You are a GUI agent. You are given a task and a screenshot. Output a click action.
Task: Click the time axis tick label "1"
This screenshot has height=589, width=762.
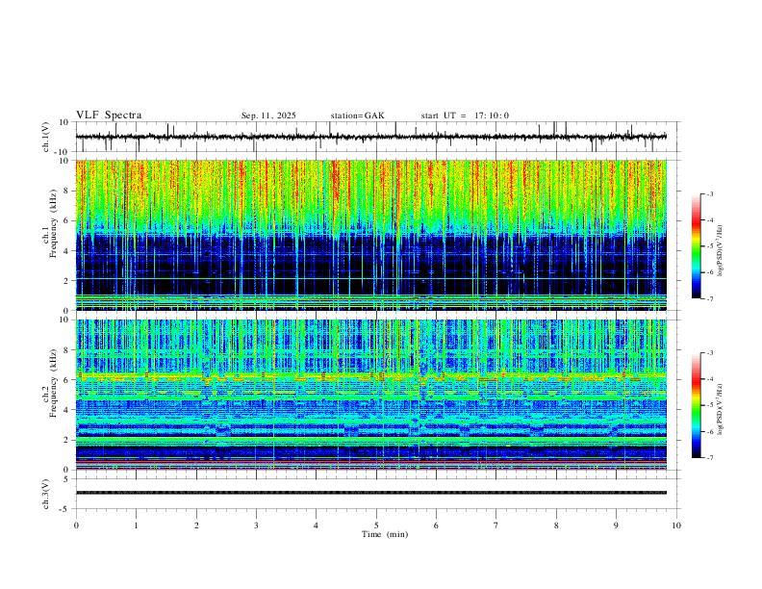pos(136,525)
